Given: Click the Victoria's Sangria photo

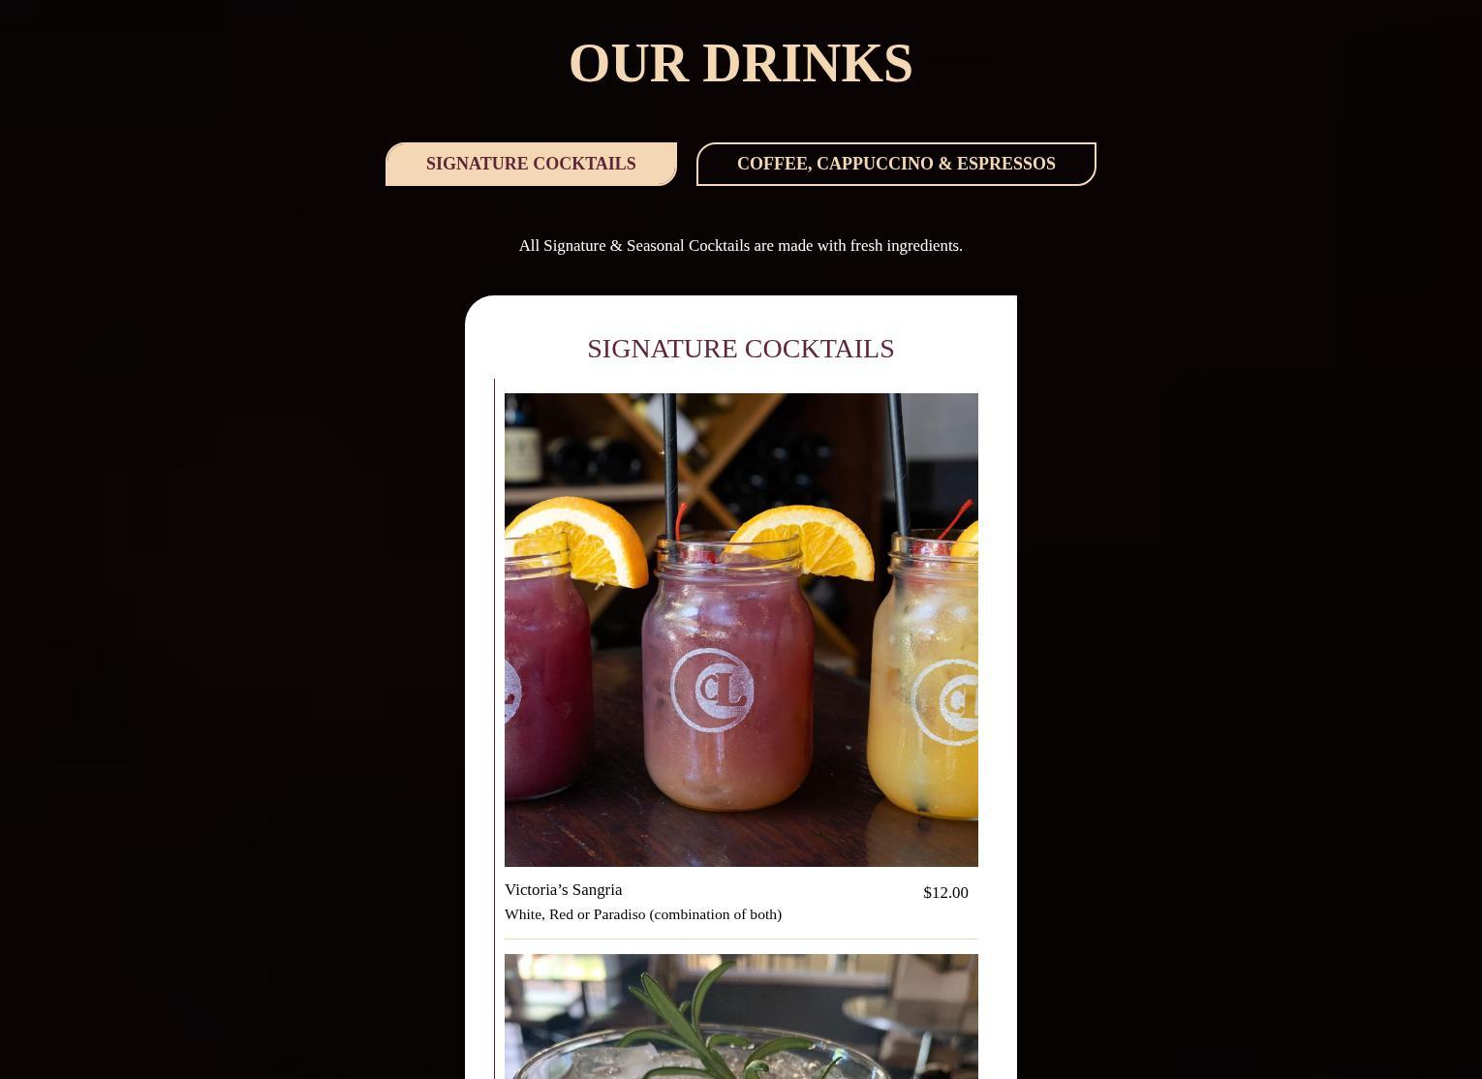Looking at the screenshot, I should coord(741,630).
